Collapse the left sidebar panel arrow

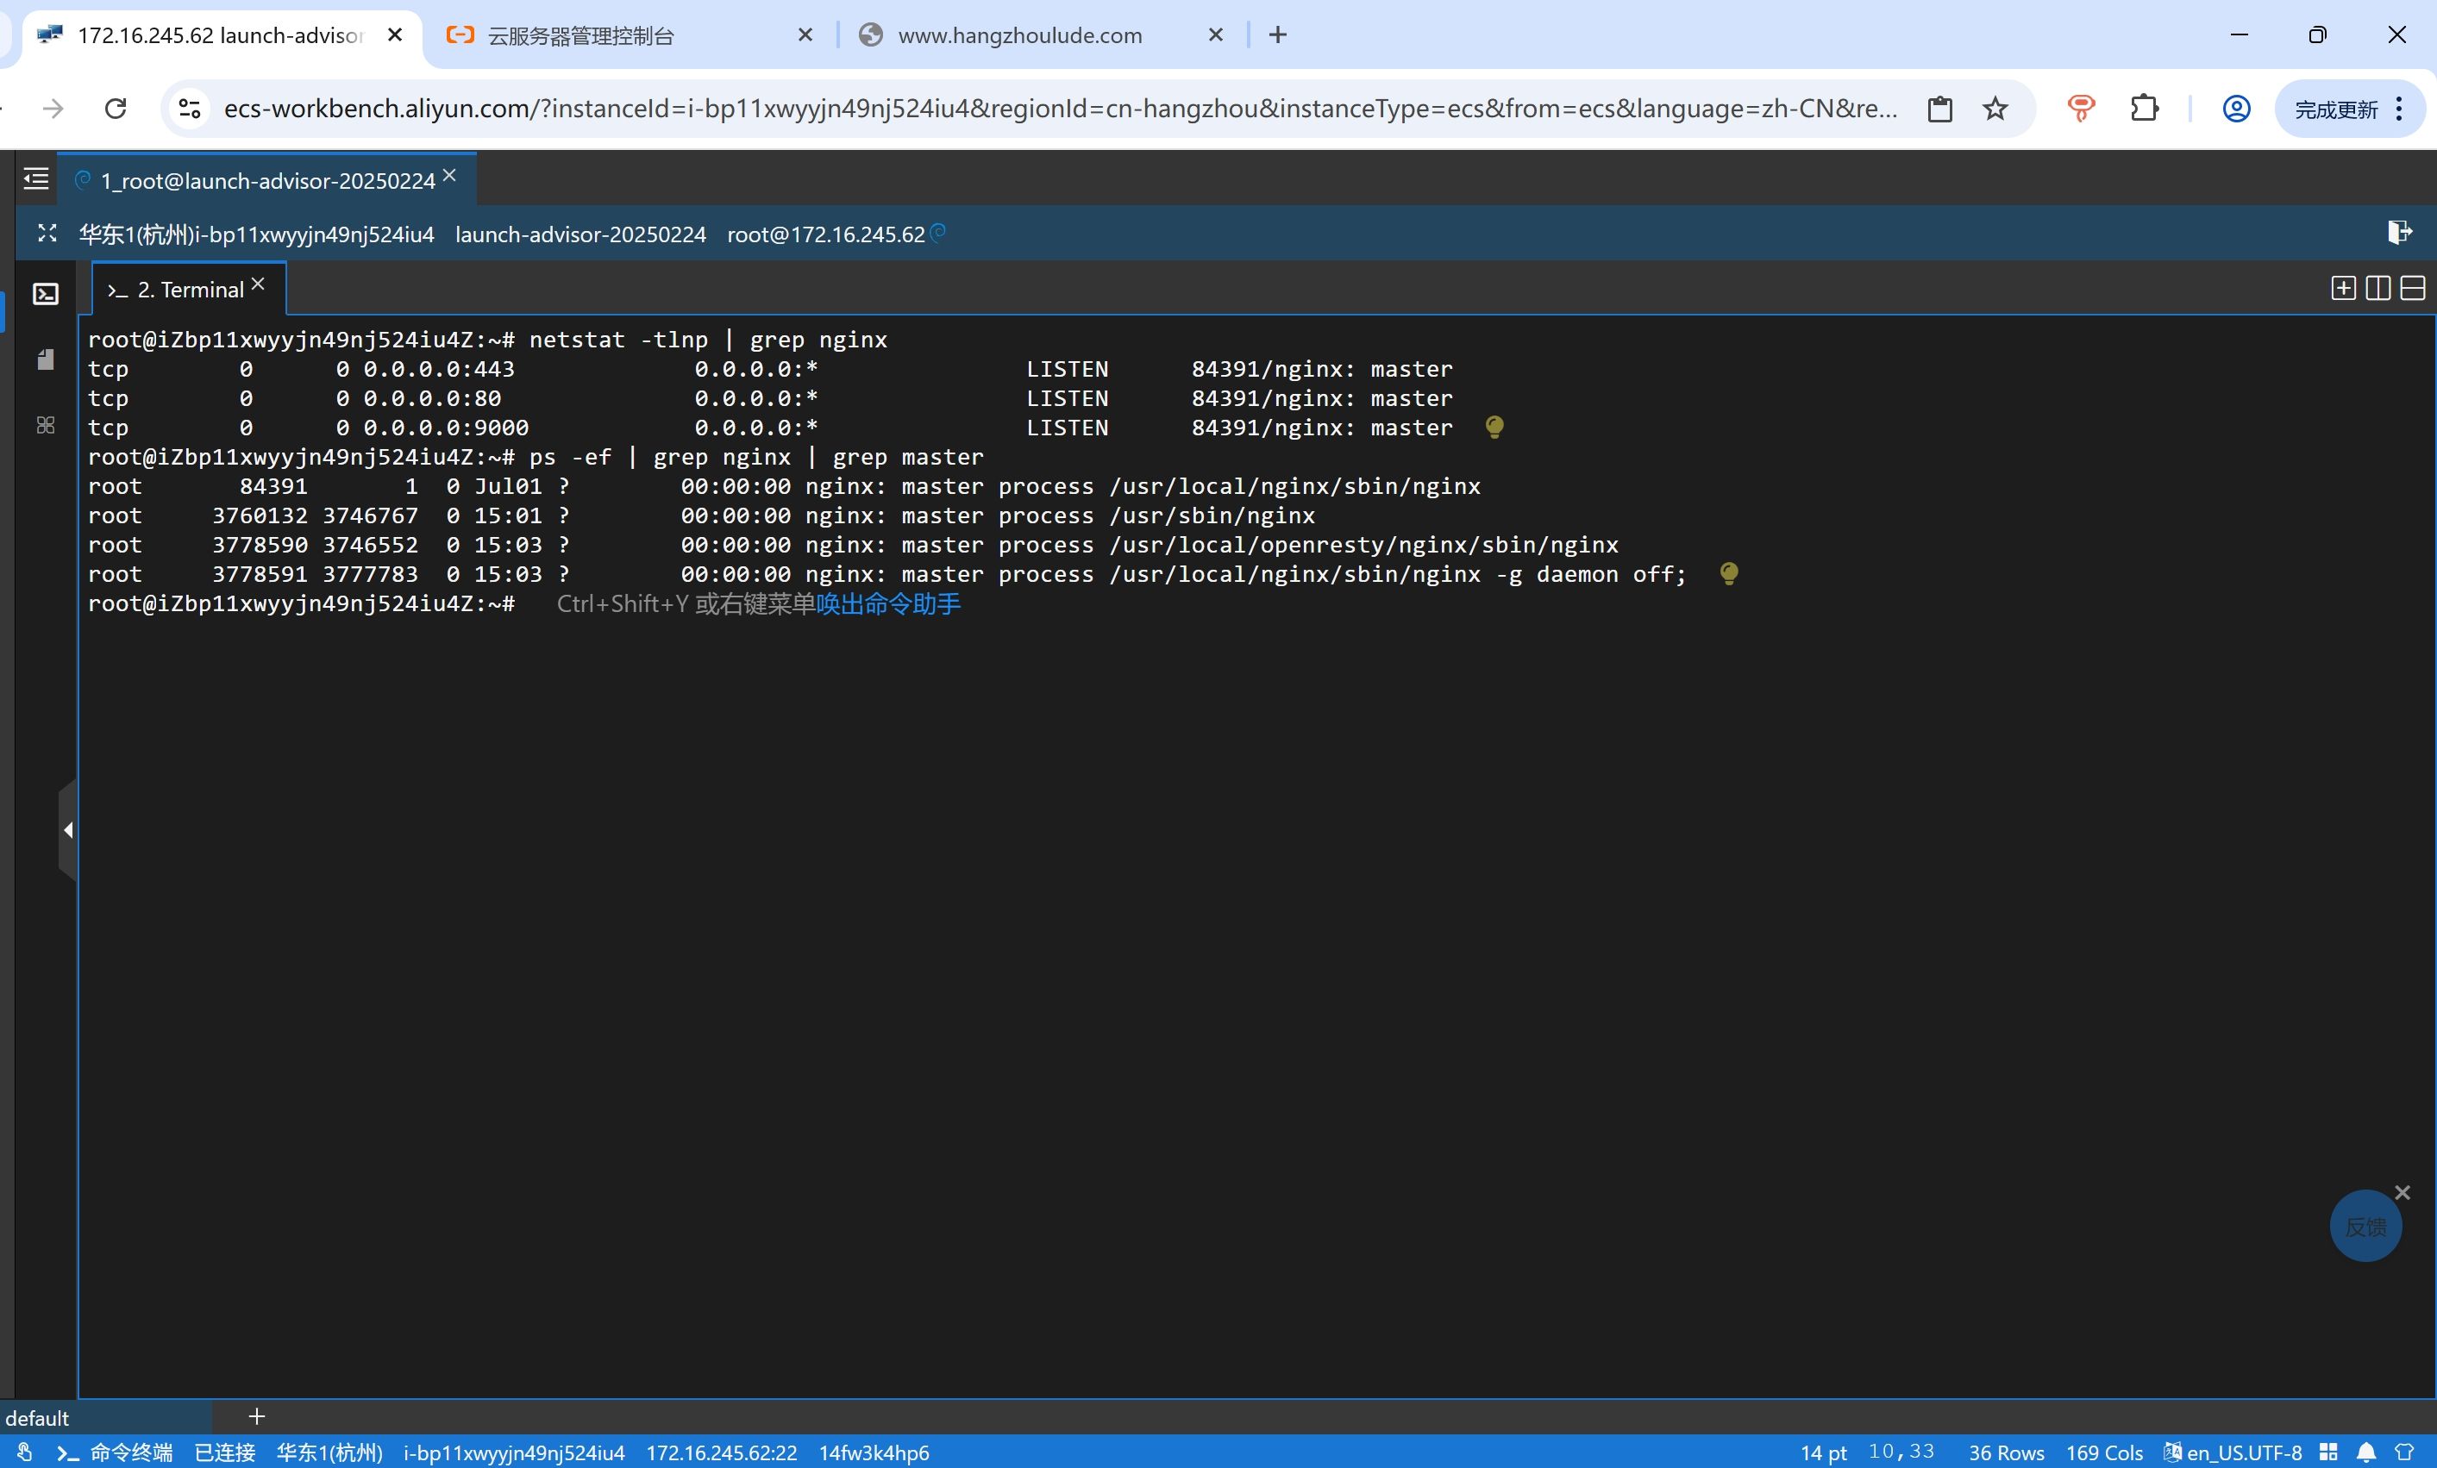[67, 830]
